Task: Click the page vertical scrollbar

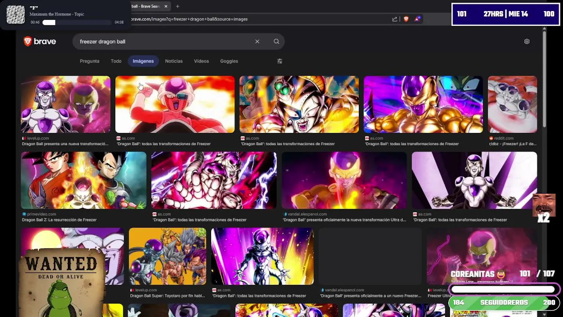Action: point(544,79)
